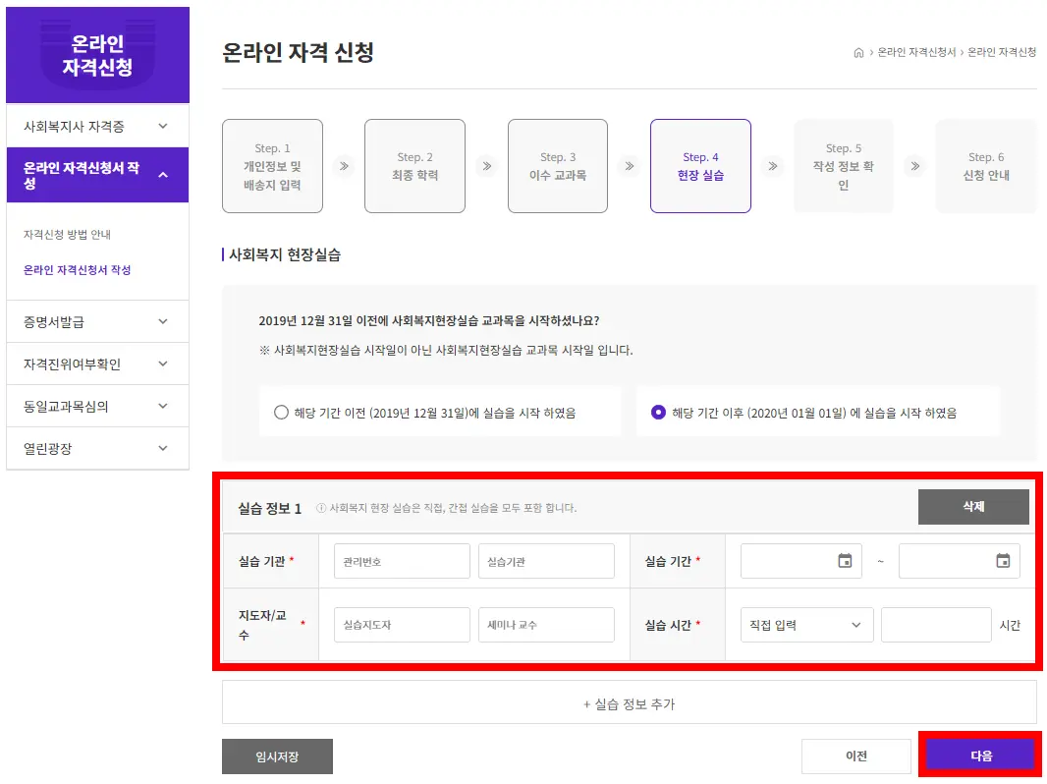
Task: Select radio 해당 기간 이후 (2020년 01월 01일)
Action: coord(658,413)
